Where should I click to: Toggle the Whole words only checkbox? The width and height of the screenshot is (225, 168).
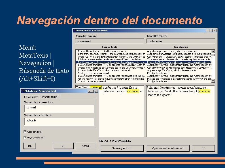[25, 138]
